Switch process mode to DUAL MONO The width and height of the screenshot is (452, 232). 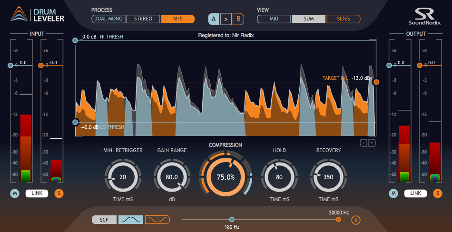[x=108, y=19]
